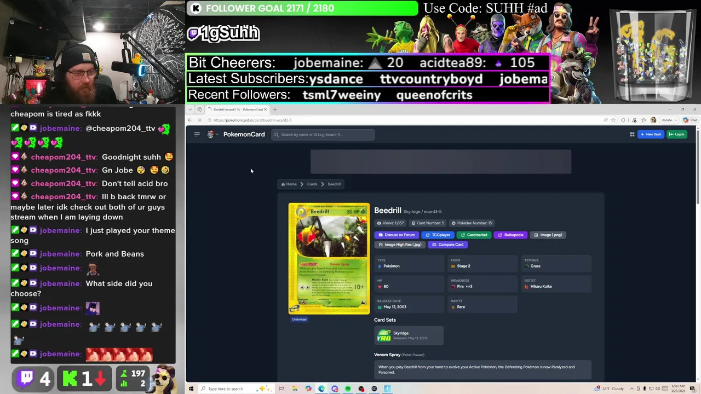The width and height of the screenshot is (701, 394).
Task: Open Microsoft Edge from taskbar
Action: [321, 389]
